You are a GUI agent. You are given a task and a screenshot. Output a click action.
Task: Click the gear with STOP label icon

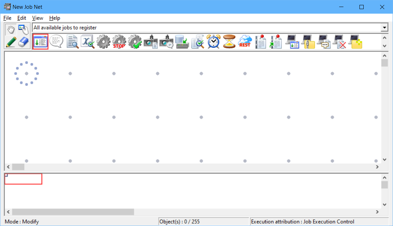pyautogui.click(x=119, y=42)
